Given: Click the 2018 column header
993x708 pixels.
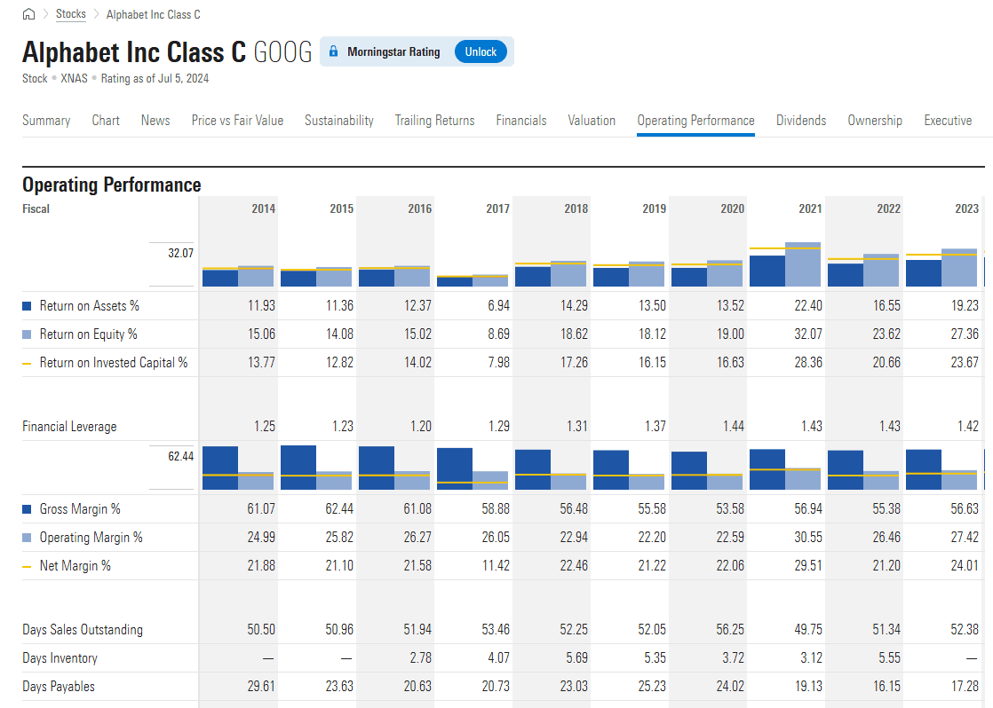Looking at the screenshot, I should tap(576, 208).
